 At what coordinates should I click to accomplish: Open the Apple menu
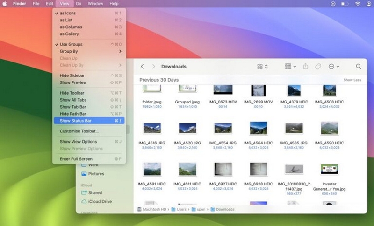tap(5, 4)
